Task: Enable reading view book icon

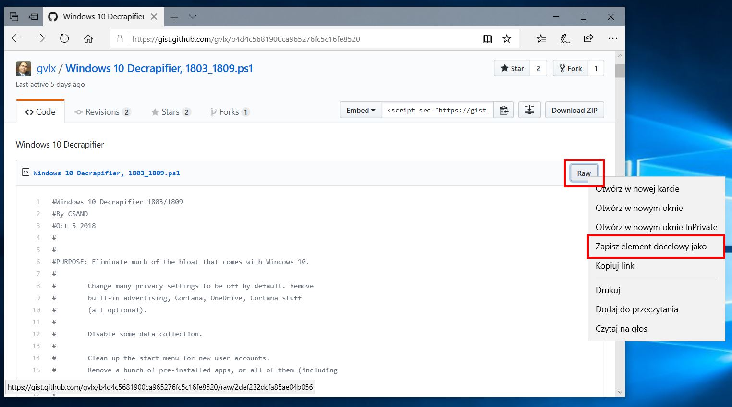Action: [487, 39]
